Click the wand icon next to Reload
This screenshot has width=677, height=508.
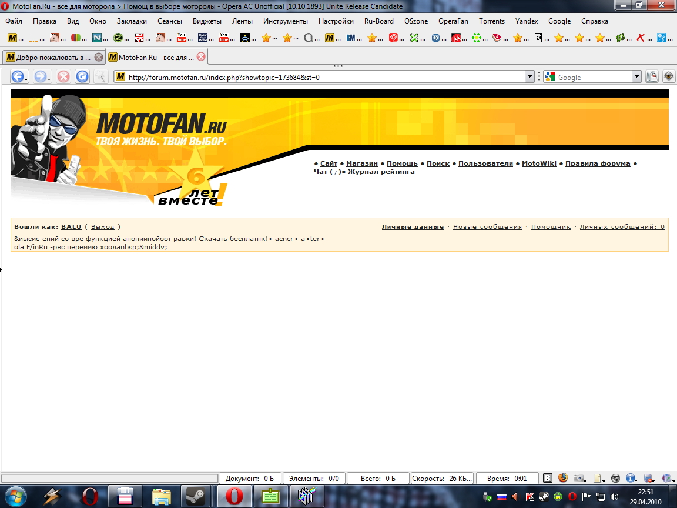[100, 77]
